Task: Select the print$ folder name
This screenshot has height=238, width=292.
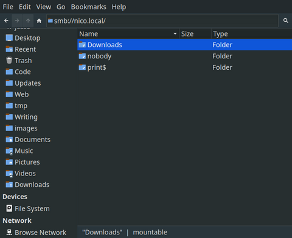Action: click(97, 67)
